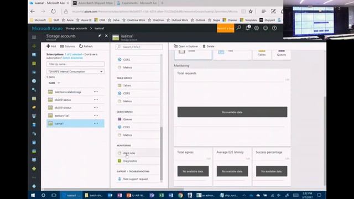Click Add storage account
This screenshot has width=354, height=199.
pos(51,46)
